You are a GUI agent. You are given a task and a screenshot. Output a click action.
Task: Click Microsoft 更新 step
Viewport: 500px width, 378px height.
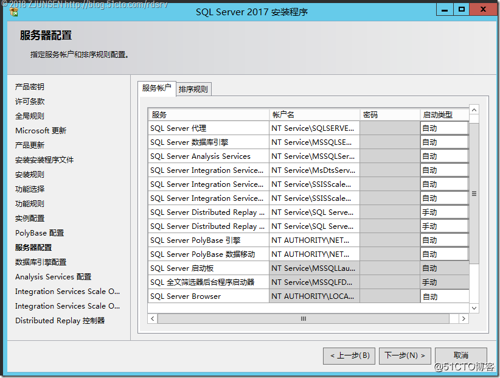[41, 130]
